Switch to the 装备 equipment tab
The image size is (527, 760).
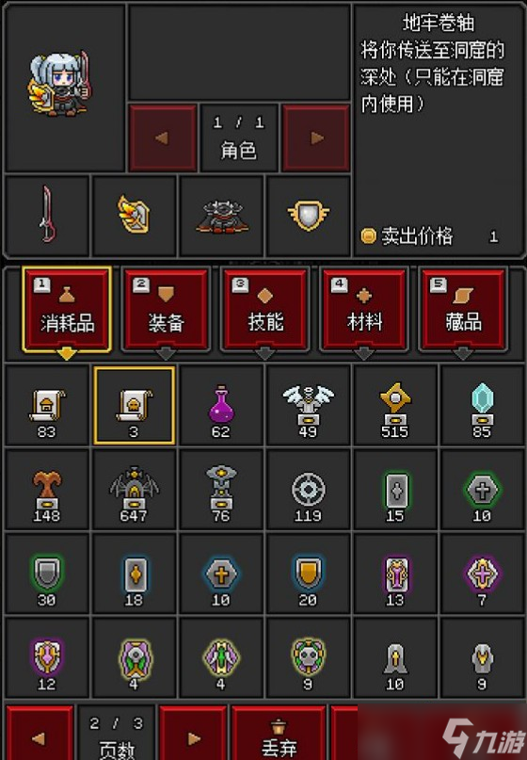(166, 309)
